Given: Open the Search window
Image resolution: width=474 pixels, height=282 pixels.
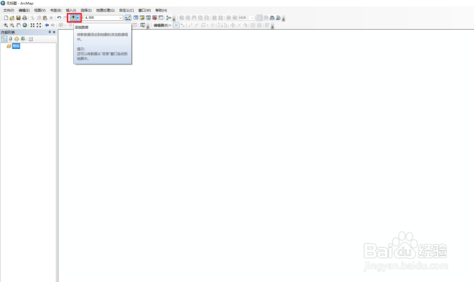Looking at the screenshot, I should click(x=148, y=18).
